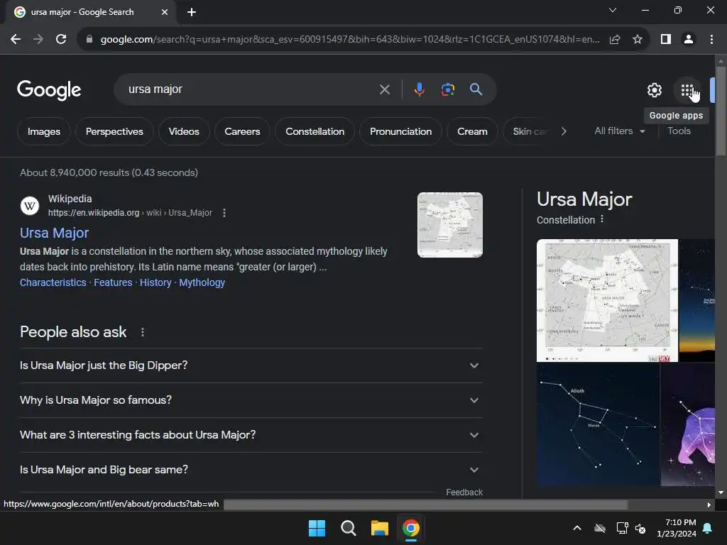Click the scroll-right arrow on horizontal scrollbar

709,505
